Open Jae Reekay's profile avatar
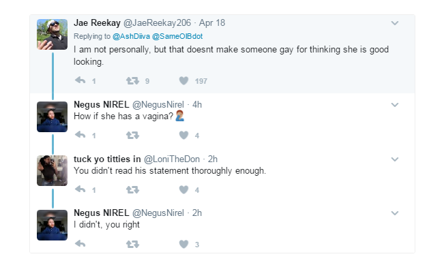 (52, 34)
